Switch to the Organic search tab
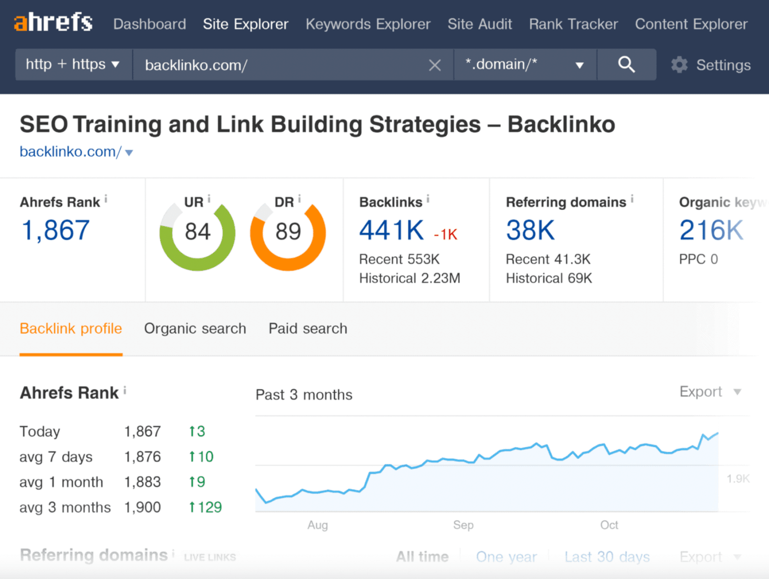The height and width of the screenshot is (579, 769). point(195,329)
